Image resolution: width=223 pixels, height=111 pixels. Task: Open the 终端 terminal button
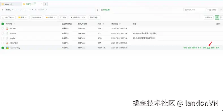tap(63, 18)
